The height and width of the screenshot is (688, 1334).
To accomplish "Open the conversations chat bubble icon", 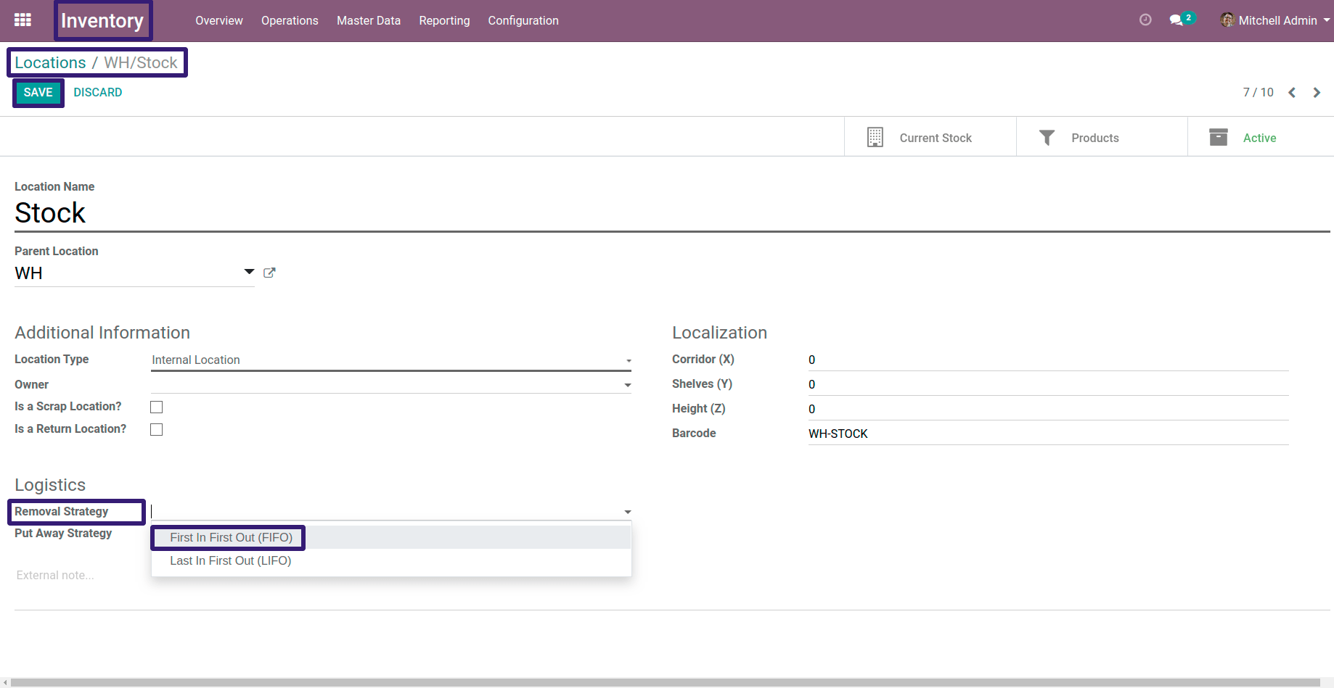I will (1177, 20).
